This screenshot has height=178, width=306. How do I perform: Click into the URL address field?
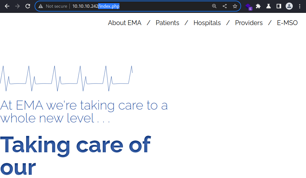click(140, 6)
